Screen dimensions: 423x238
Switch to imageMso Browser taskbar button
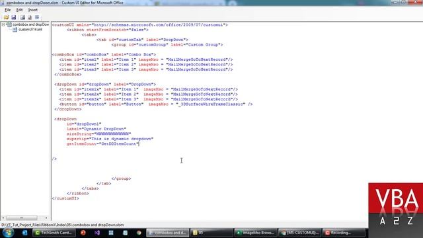coord(256,233)
